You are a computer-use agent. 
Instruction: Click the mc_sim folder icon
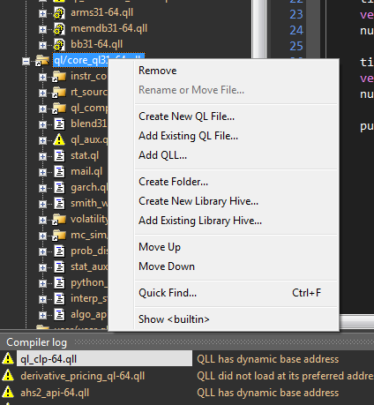pos(59,236)
